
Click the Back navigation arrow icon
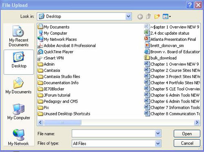click(140, 17)
